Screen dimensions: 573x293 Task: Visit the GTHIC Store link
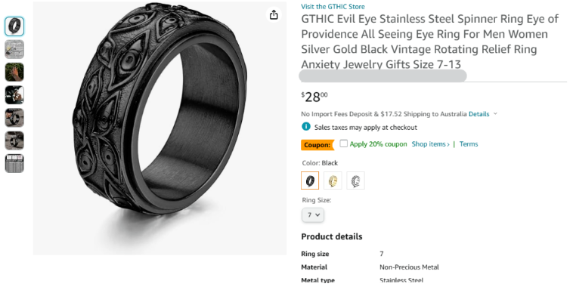tap(333, 6)
